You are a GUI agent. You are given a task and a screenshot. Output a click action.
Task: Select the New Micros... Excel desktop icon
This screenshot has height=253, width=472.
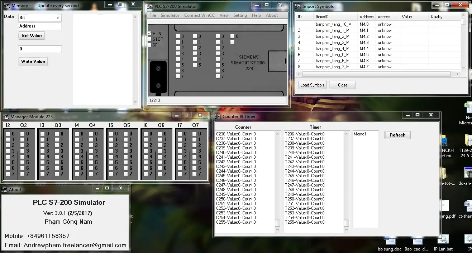click(467, 114)
